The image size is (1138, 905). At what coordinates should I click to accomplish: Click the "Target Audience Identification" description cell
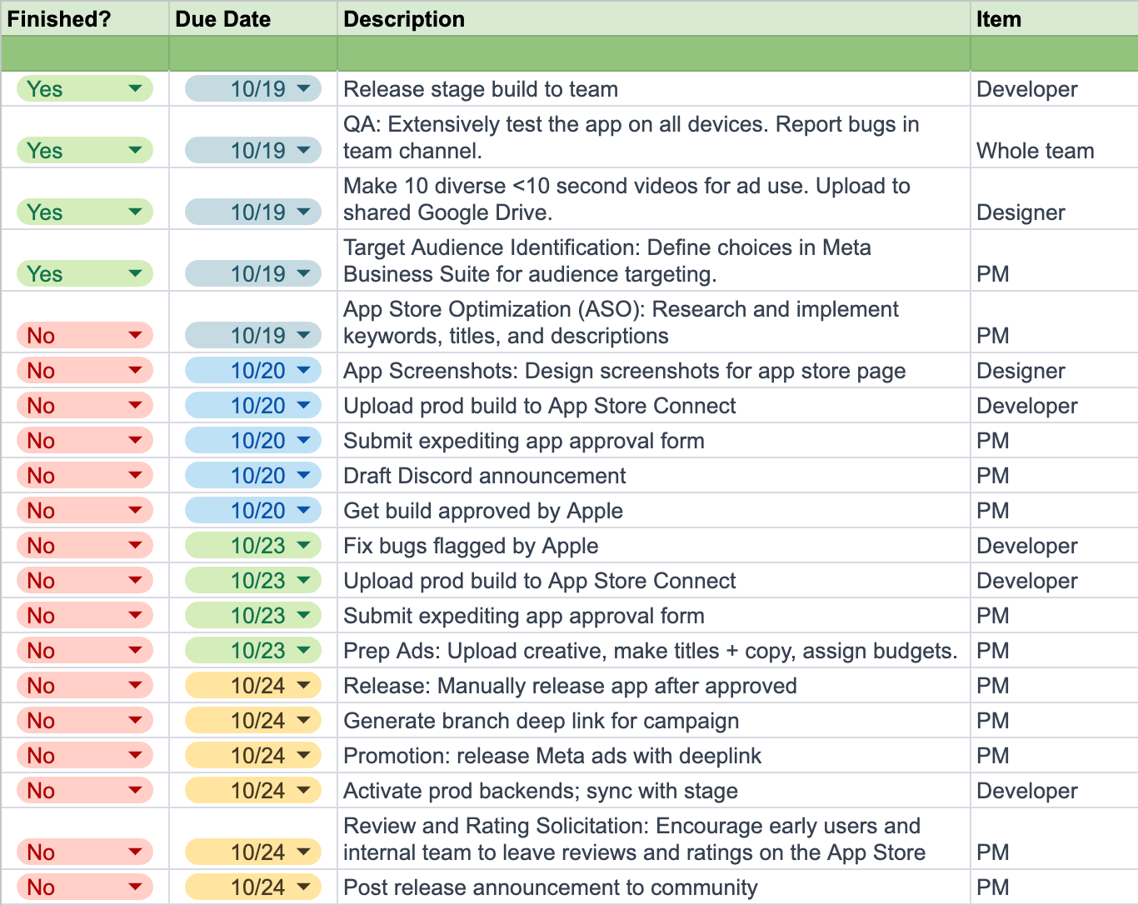pyautogui.click(x=654, y=261)
